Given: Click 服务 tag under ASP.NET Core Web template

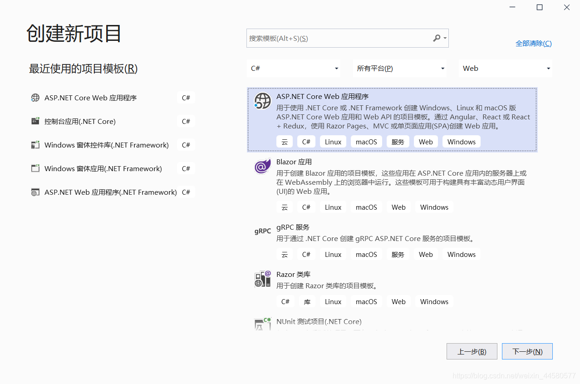Looking at the screenshot, I should 398,142.
